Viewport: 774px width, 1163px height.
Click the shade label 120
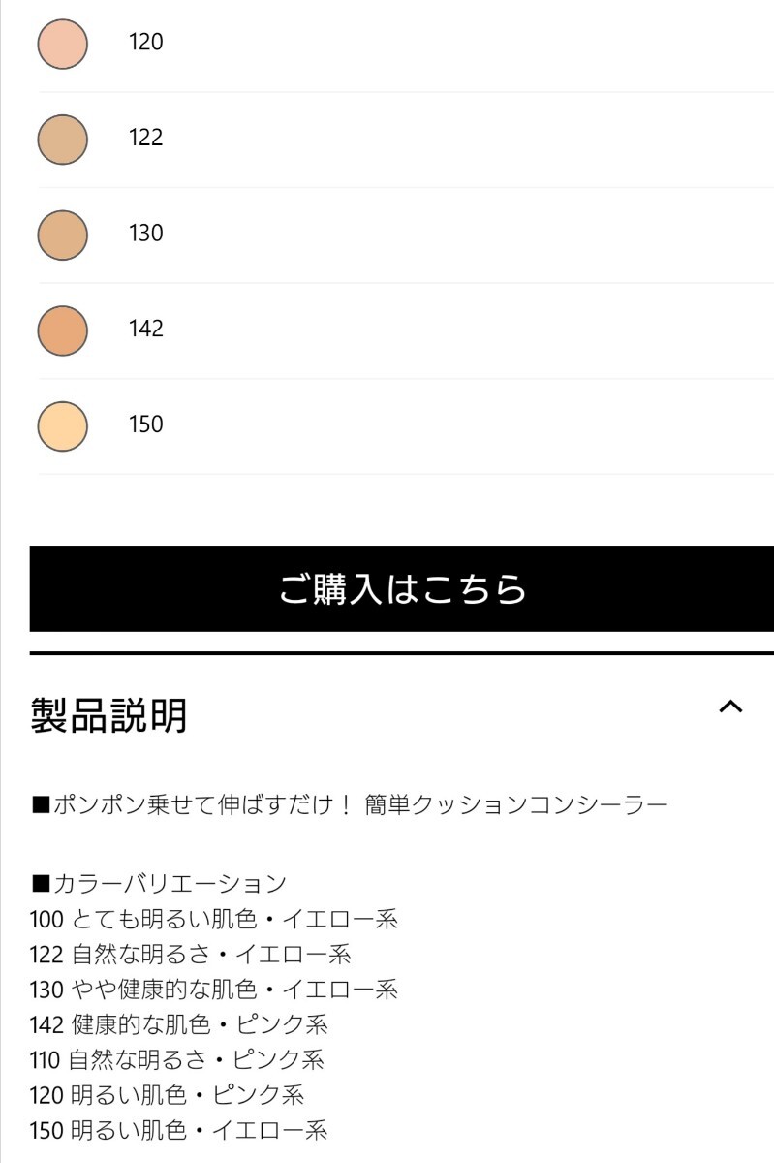tap(145, 43)
